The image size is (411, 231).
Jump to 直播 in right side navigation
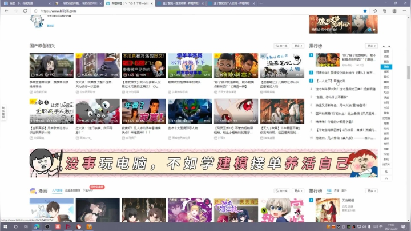[386, 51]
